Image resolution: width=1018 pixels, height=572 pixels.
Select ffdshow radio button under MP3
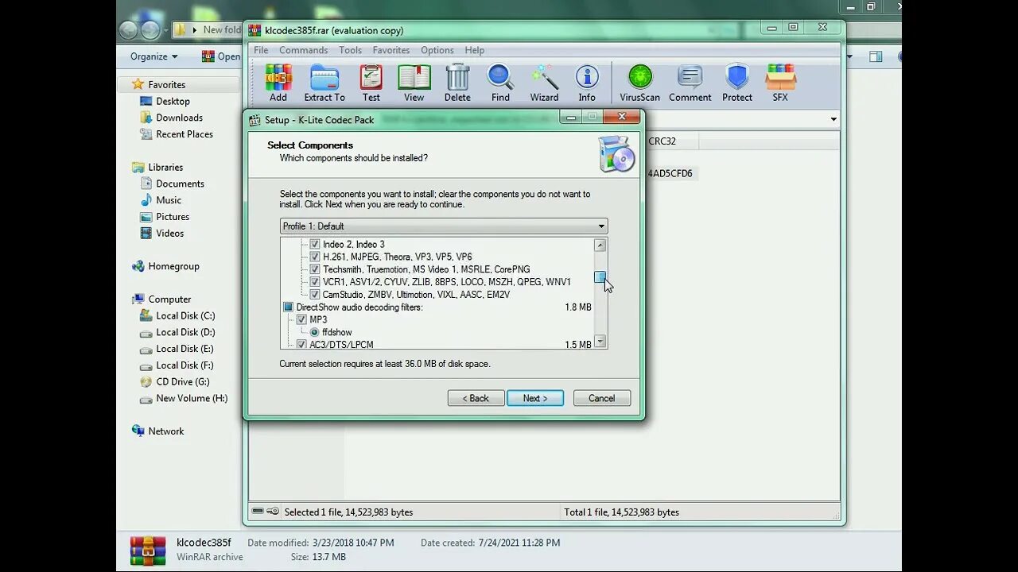pyautogui.click(x=315, y=332)
